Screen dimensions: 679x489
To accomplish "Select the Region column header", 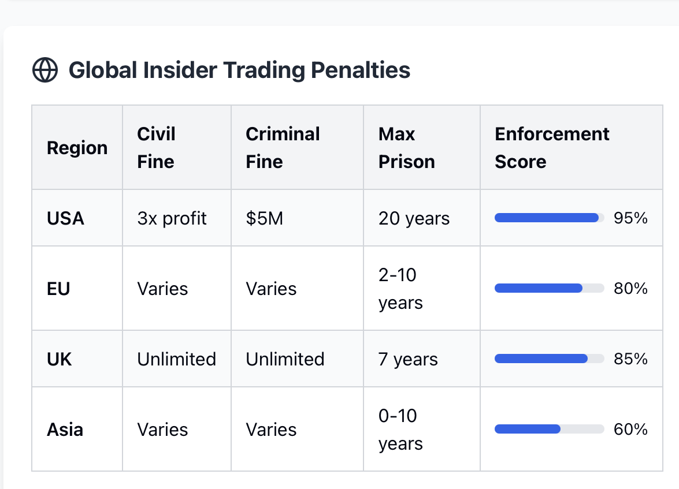I will coord(77,148).
